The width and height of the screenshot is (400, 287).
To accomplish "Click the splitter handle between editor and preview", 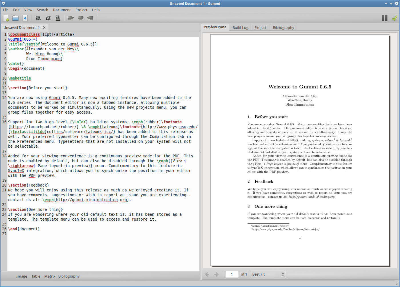I will click(x=200, y=152).
